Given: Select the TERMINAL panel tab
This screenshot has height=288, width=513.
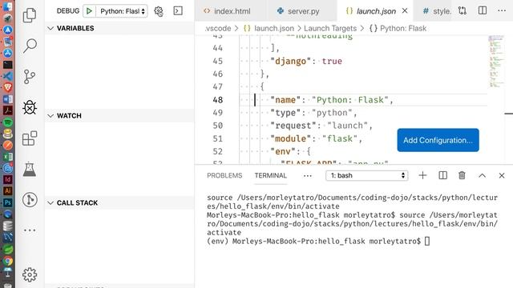Looking at the screenshot, I should tap(271, 175).
